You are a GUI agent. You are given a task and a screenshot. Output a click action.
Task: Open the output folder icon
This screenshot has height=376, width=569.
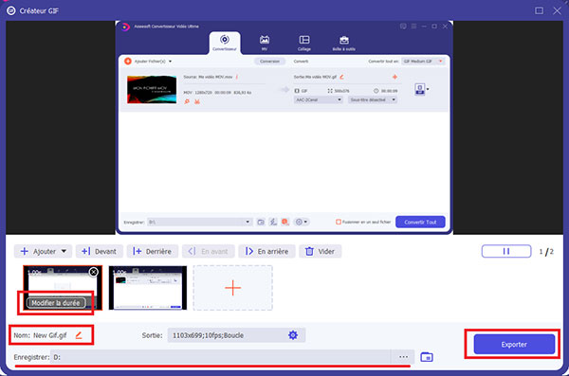pyautogui.click(x=427, y=357)
